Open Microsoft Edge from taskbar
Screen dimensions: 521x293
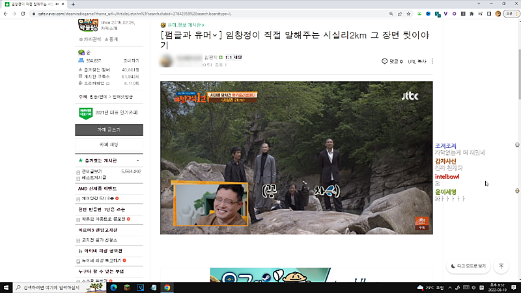click(113, 287)
